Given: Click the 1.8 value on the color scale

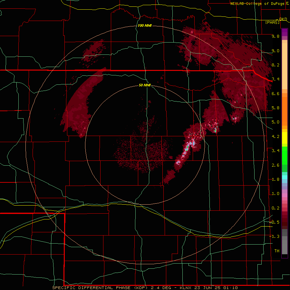Looking at the screenshot, I should point(275,179).
